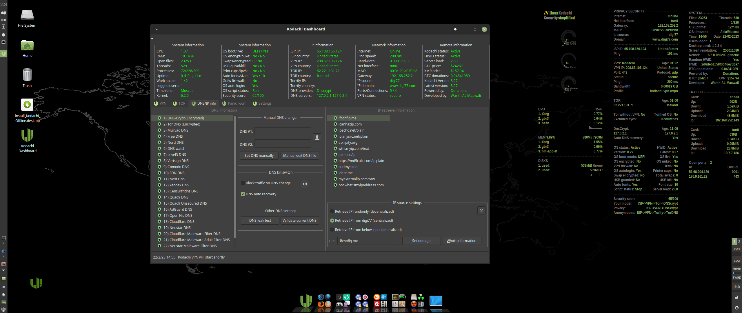Image resolution: width=742 pixels, height=313 pixels.
Task: Expand the arrow below browser in left panel
Action: click(x=3, y=256)
